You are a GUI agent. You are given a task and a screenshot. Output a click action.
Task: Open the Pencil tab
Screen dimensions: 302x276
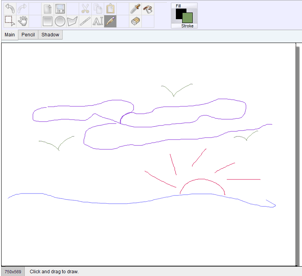tap(28, 35)
